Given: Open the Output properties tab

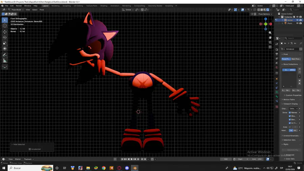Looking at the screenshot, I should pyautogui.click(x=277, y=54).
